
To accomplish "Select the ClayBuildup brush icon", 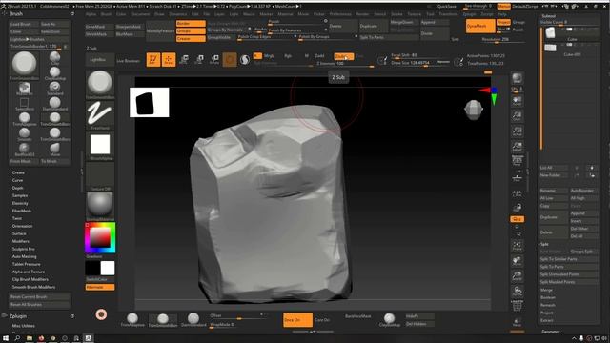I will click(x=55, y=73).
